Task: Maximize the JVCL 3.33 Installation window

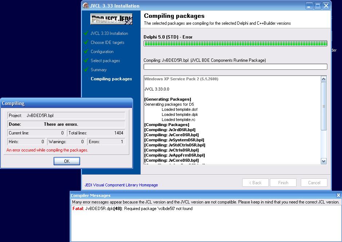Action: [318, 6]
